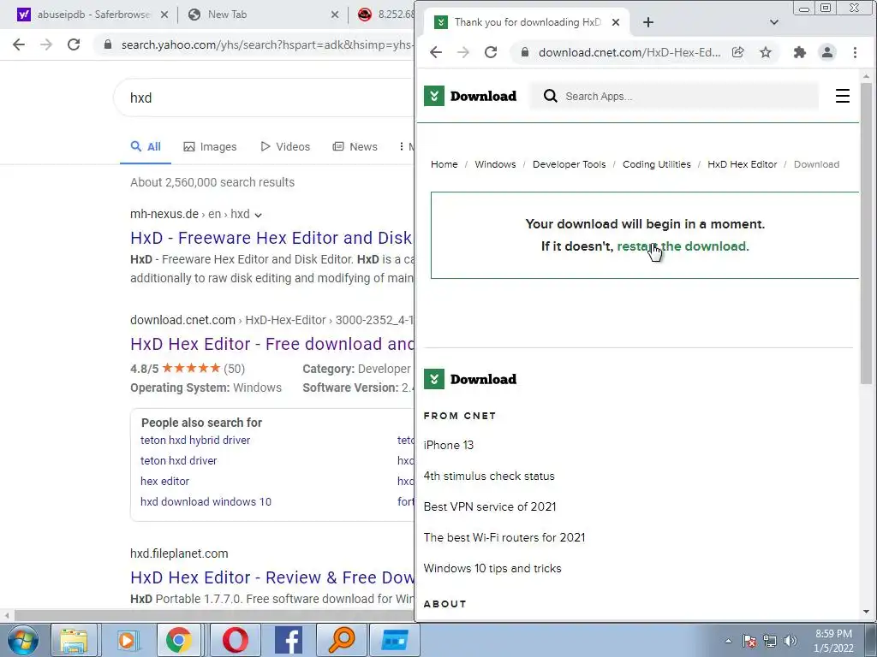This screenshot has height=657, width=877.
Task: Click 'restart the download' link
Action: pyautogui.click(x=683, y=246)
